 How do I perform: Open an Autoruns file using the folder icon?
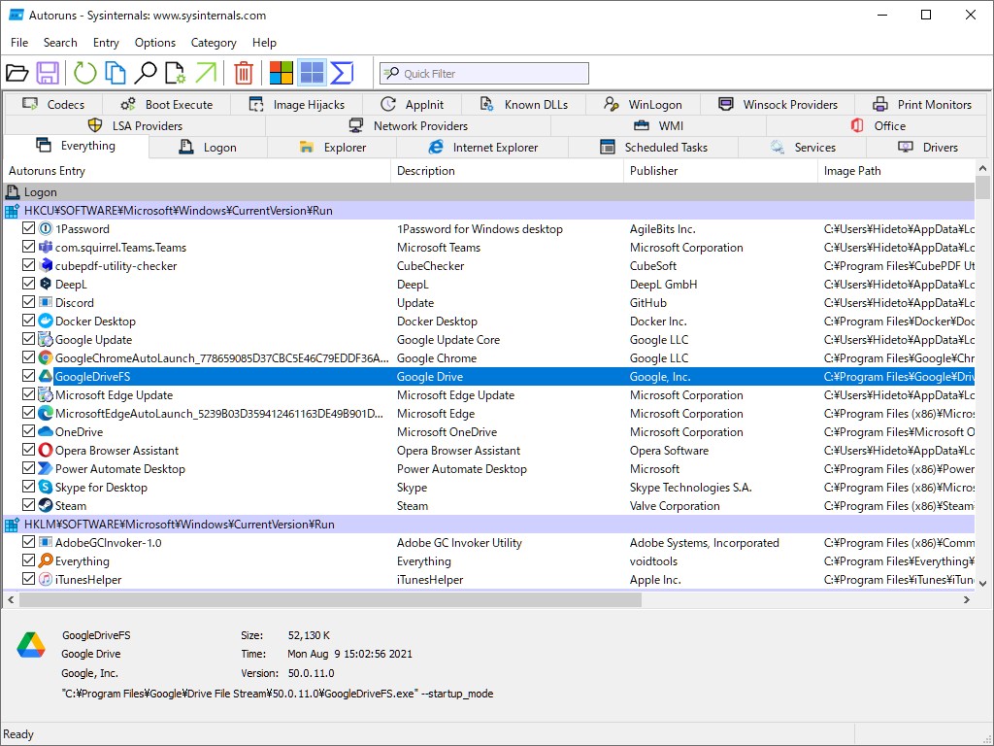coord(19,73)
